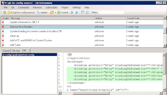Click the Graph column header
167x95 pixels.
[5, 18]
